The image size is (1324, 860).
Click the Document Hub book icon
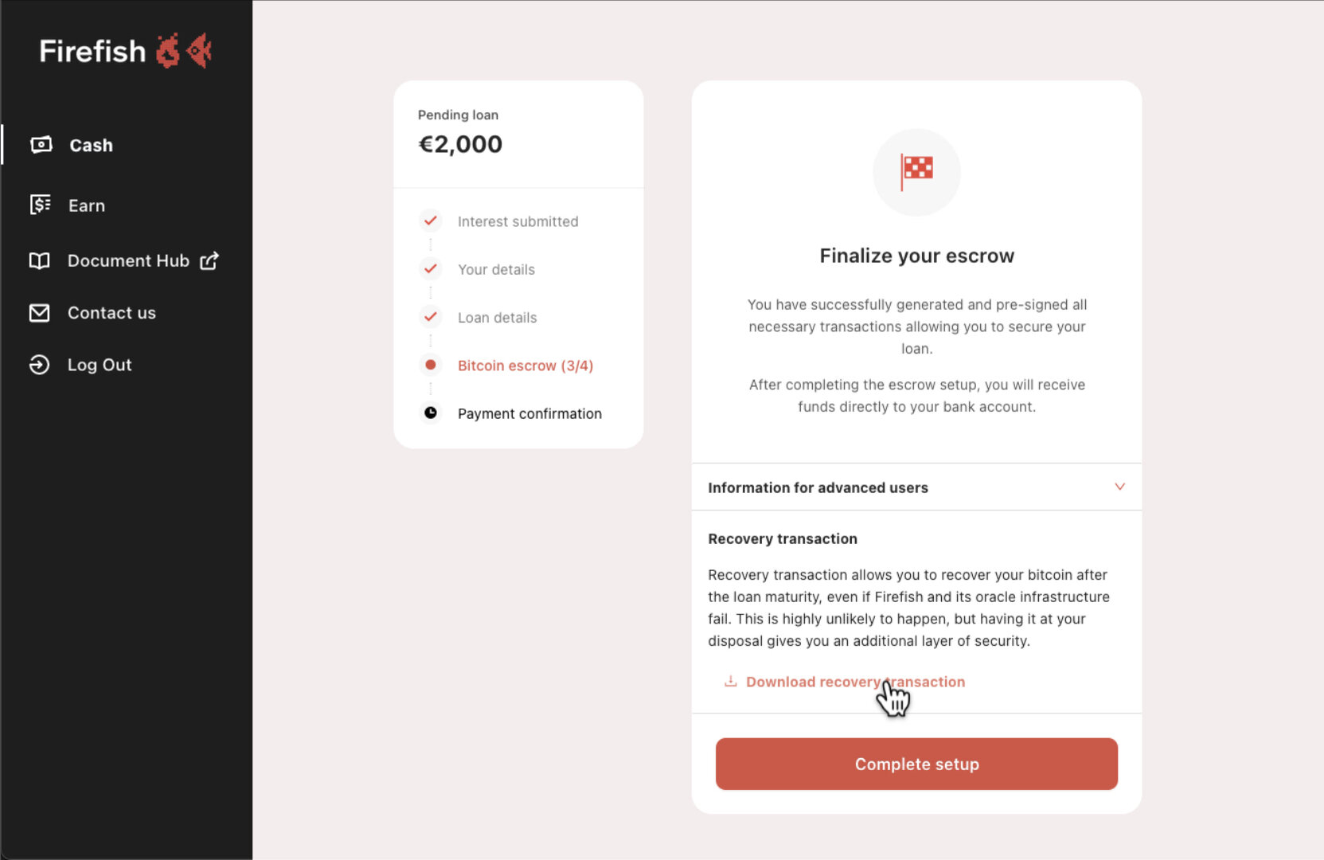[39, 260]
